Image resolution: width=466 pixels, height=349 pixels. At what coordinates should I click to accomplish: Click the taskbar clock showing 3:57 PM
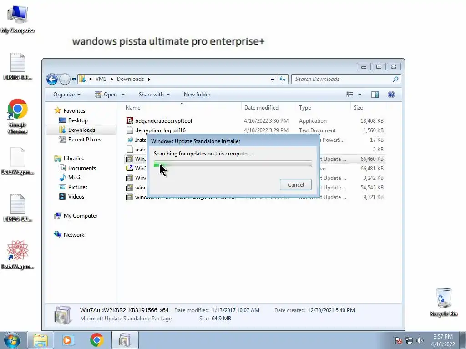tap(443, 340)
